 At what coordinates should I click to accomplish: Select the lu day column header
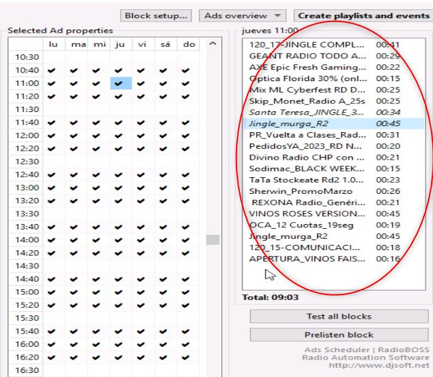tap(53, 44)
